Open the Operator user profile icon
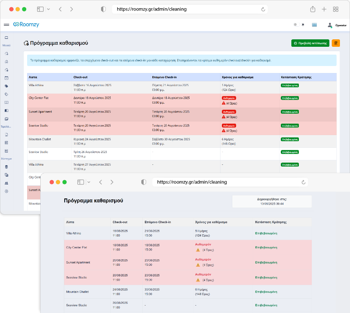Image resolution: width=350 pixels, height=313 pixels. coord(330,25)
